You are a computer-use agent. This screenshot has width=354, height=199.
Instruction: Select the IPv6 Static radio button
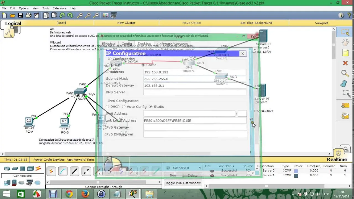[x=151, y=107]
